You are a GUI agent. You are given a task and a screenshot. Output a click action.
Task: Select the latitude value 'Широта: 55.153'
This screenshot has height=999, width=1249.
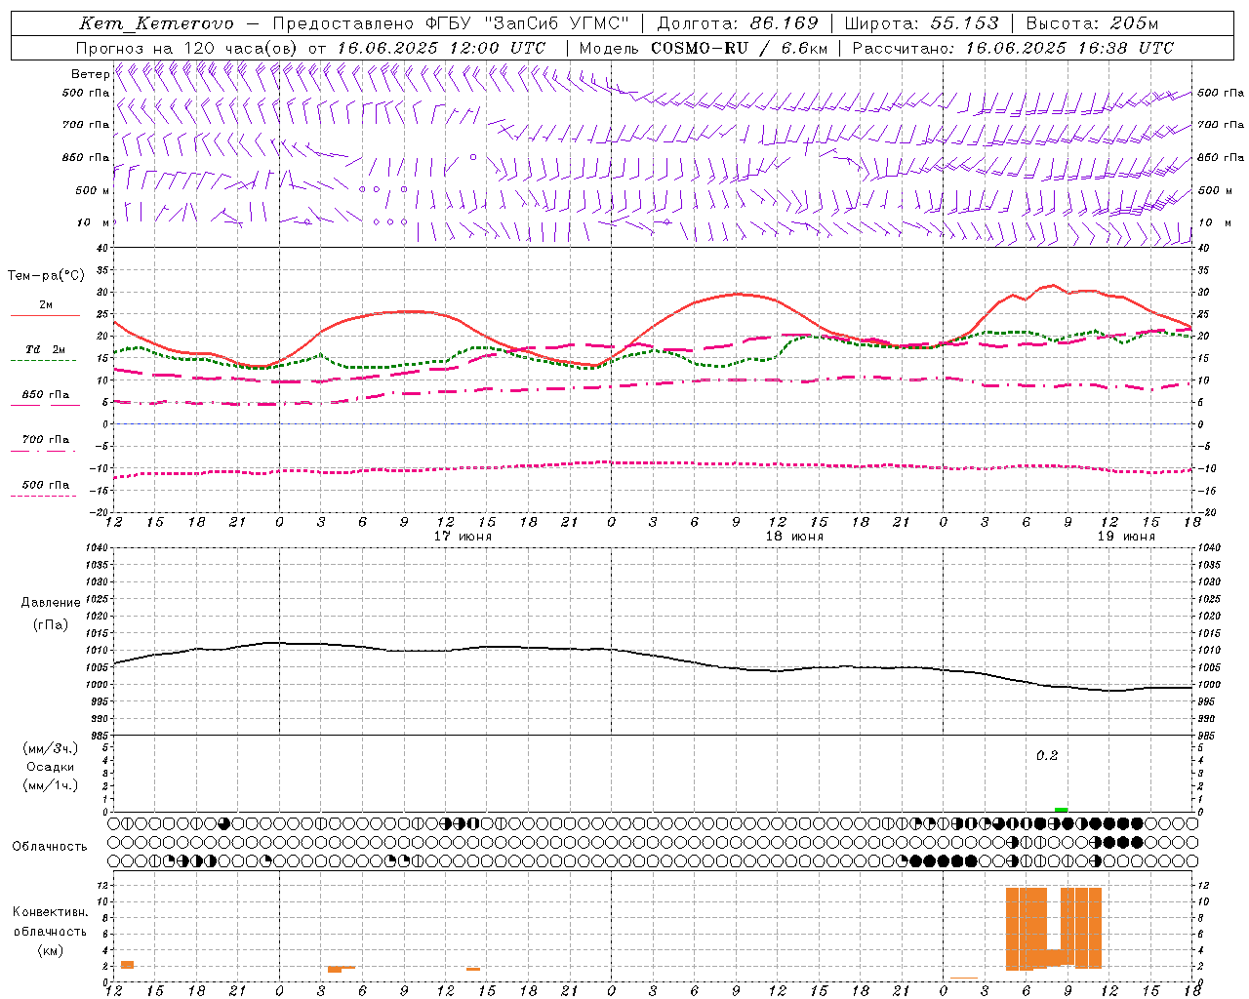click(922, 23)
